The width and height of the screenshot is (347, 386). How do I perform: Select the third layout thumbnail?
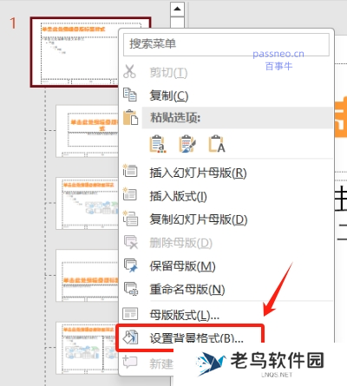(x=87, y=204)
